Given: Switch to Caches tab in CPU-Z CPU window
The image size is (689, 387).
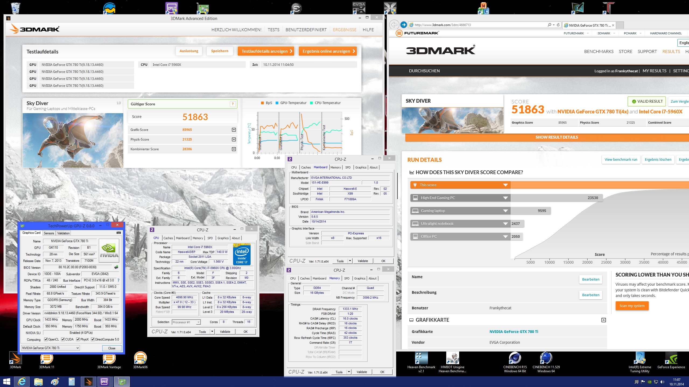Looking at the screenshot, I should click(168, 238).
